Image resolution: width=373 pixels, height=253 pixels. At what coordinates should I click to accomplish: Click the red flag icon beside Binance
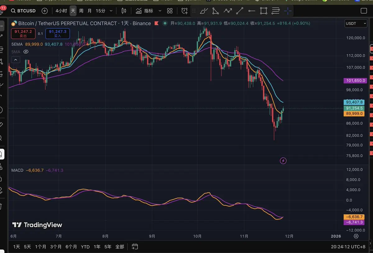pyautogui.click(x=157, y=23)
